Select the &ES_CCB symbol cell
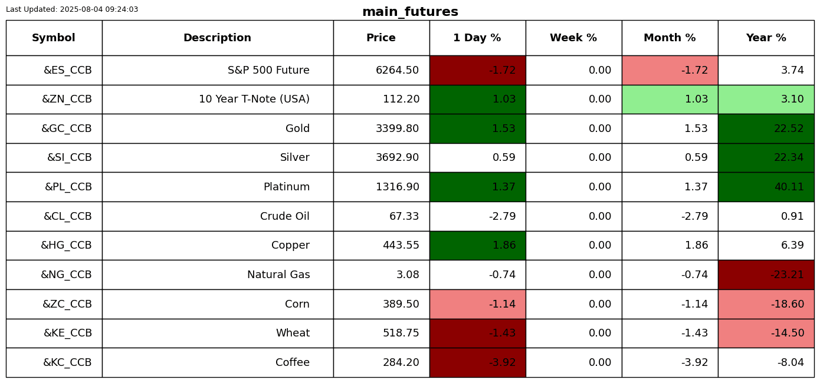The image size is (820, 383). point(67,71)
